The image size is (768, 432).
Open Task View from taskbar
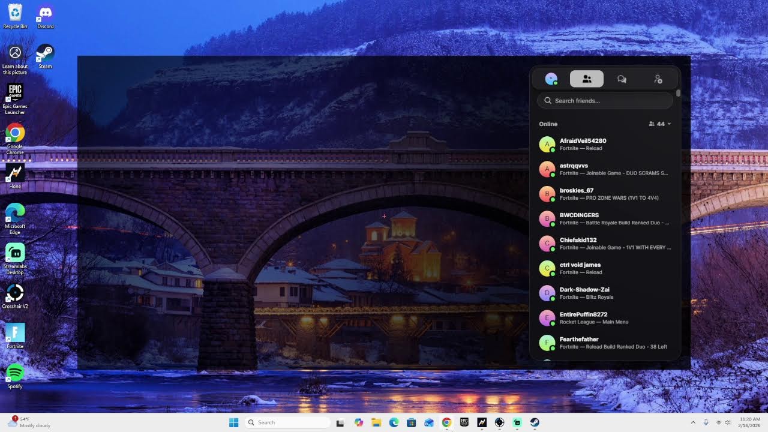pos(340,422)
